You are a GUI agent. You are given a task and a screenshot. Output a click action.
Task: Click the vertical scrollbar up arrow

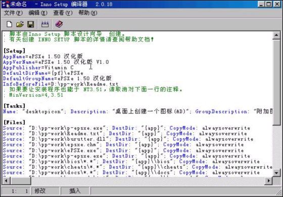(276, 35)
